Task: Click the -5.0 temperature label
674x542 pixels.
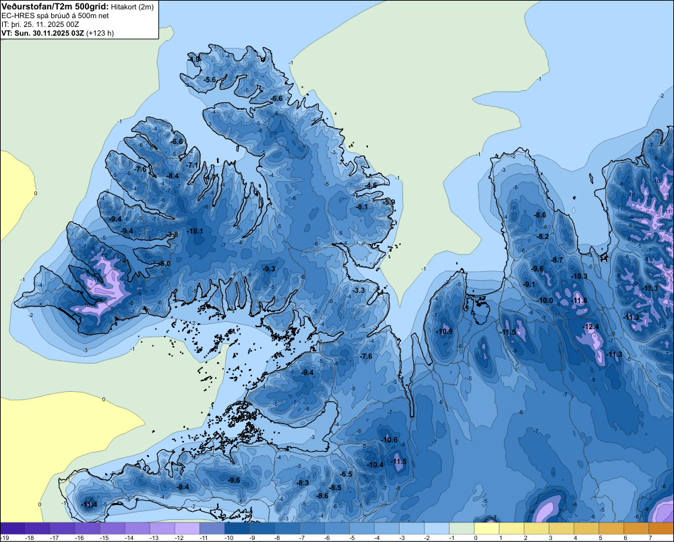Action: coord(164,263)
